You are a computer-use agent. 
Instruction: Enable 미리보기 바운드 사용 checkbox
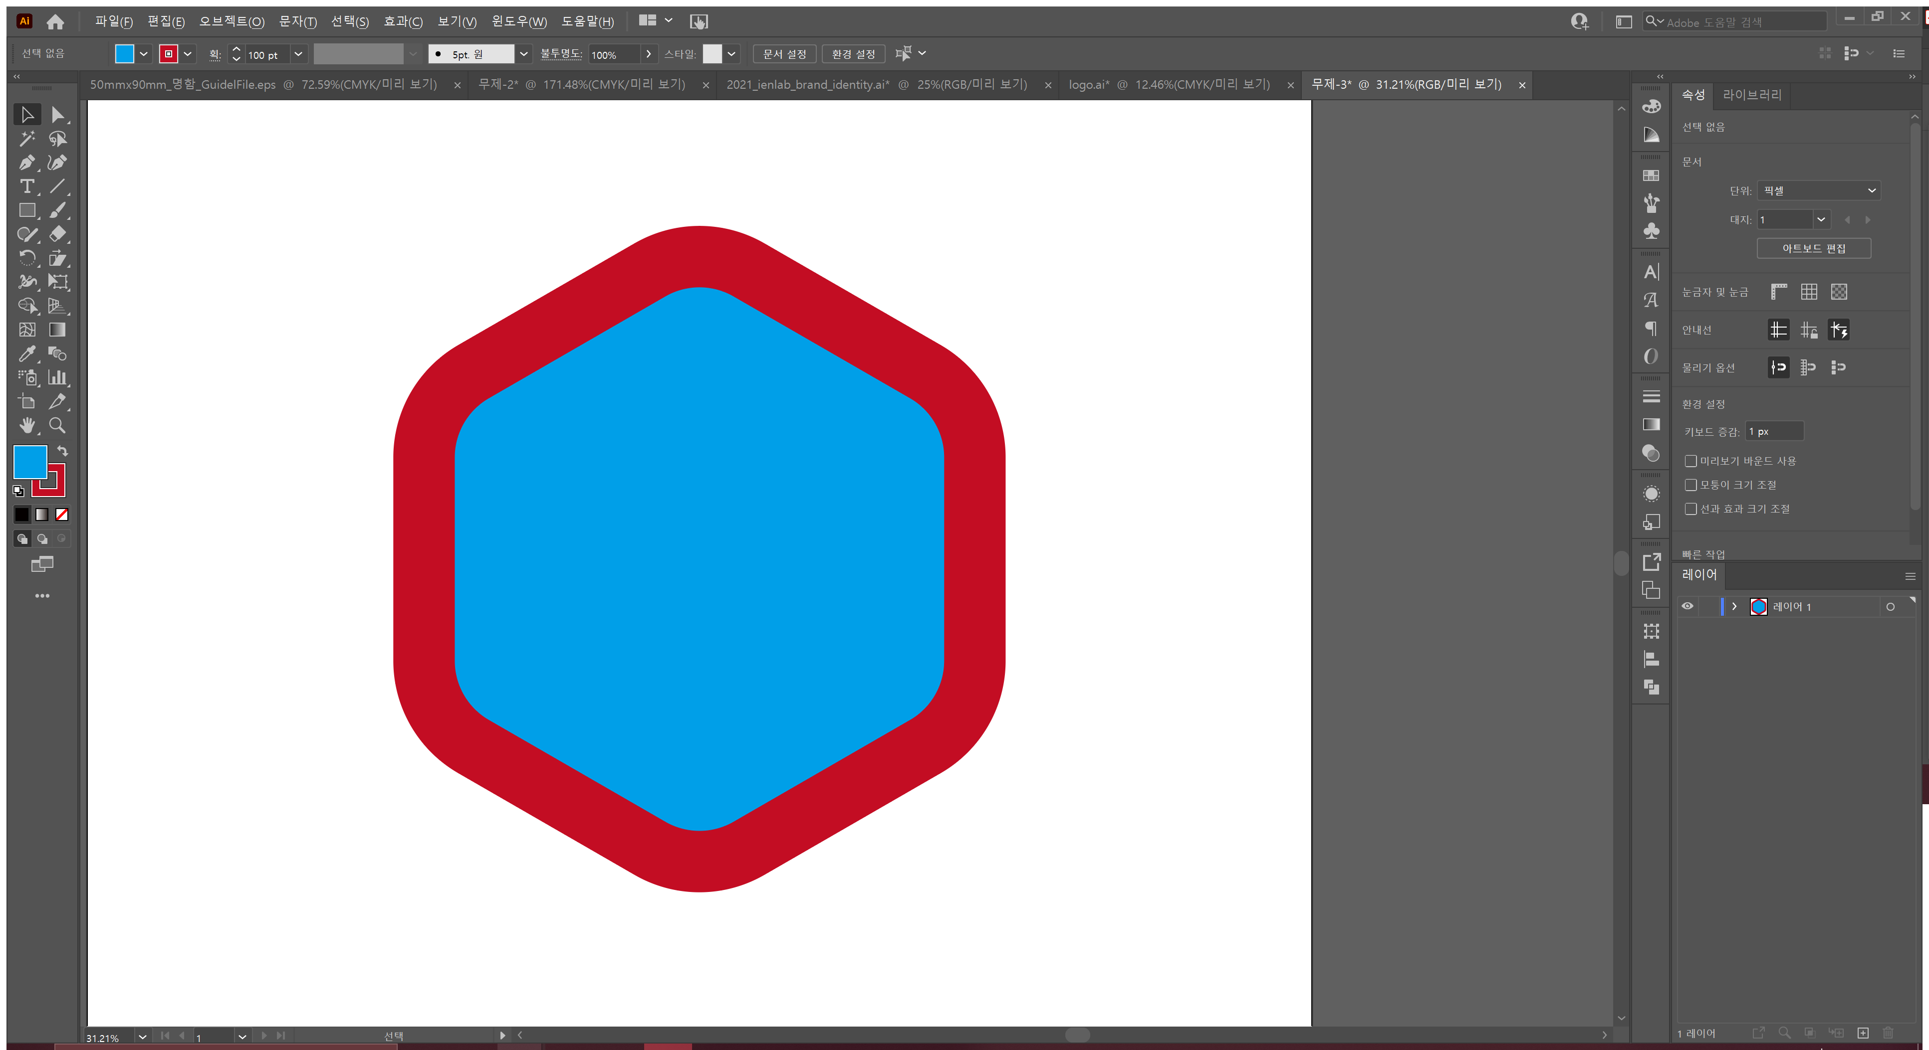point(1690,461)
